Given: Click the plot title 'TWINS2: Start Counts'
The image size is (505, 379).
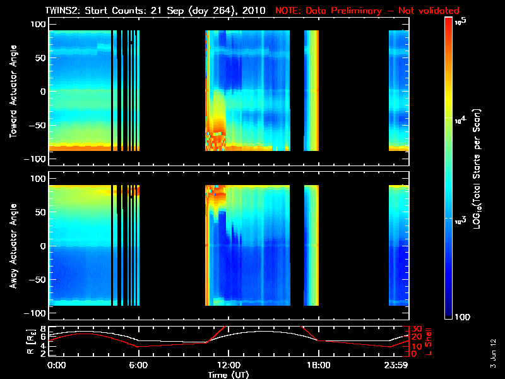Looking at the screenshot, I should [97, 11].
